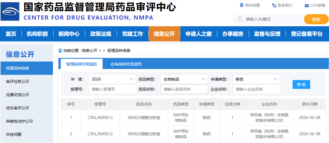Click the 2026-06-08 date in CXSL2600612's row

(310, 134)
